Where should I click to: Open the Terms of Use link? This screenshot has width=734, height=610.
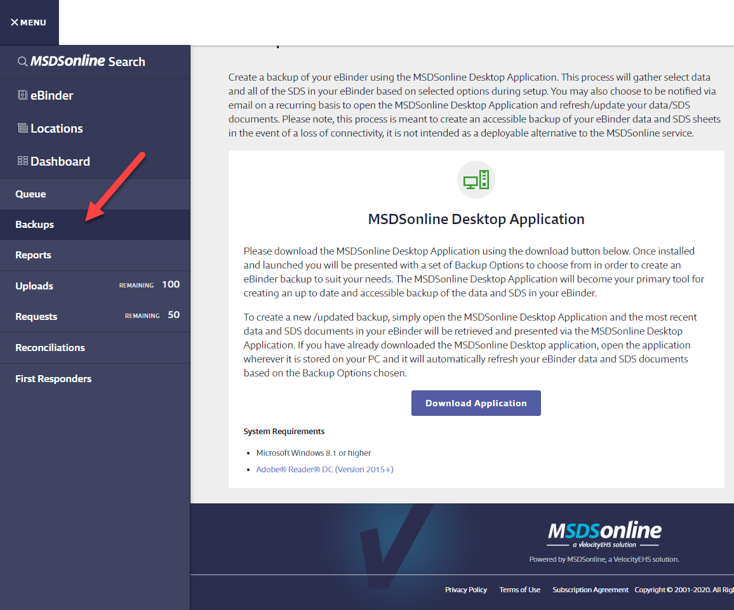click(x=519, y=590)
